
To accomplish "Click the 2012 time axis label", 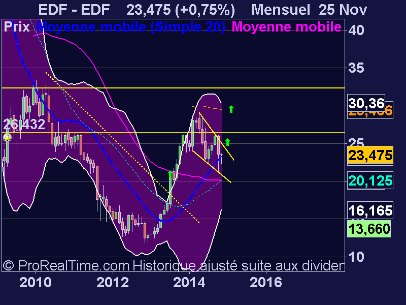I will (113, 283).
